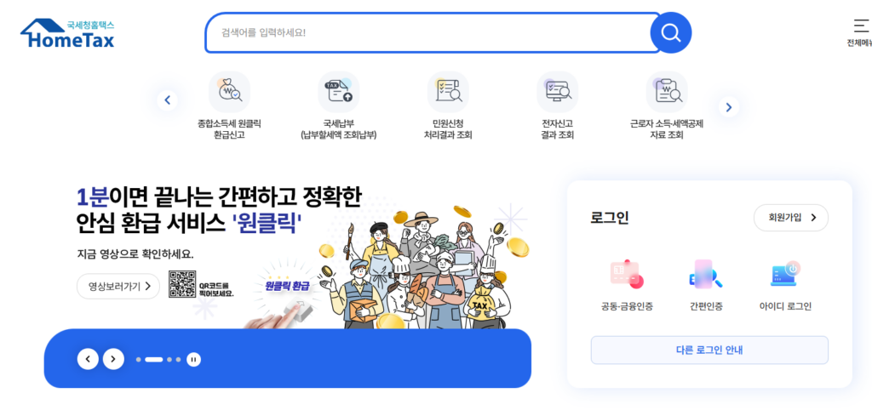This screenshot has height=410, width=872.
Task: Open the 전체메뉴 hamburger menu
Action: (x=861, y=31)
